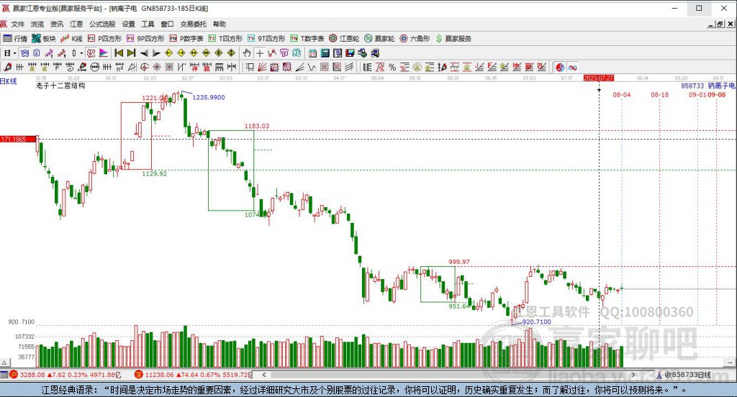Image resolution: width=737 pixels, height=397 pixels.
Task: Select the n² time sequence tool
Action: coord(119,67)
